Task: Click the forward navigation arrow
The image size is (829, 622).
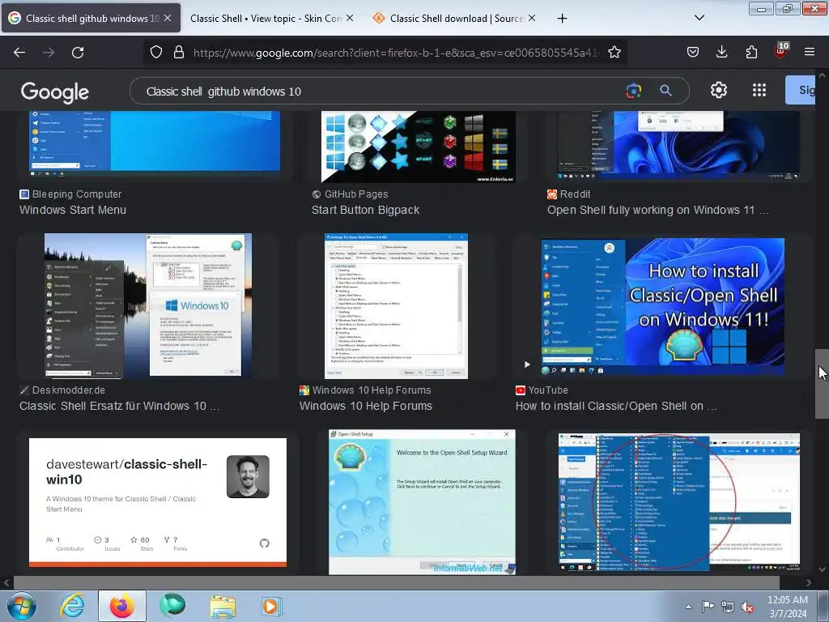Action: tap(49, 53)
